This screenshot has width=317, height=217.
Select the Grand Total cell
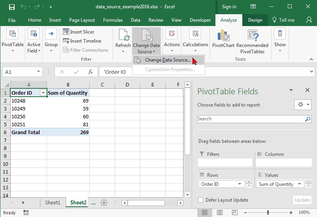[28, 132]
